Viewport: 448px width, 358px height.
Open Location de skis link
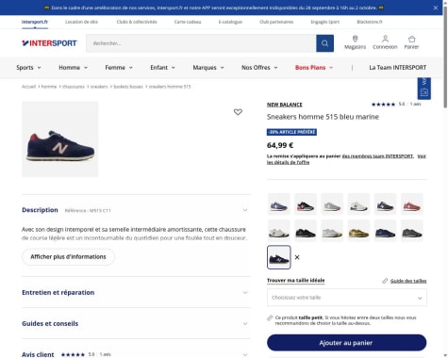tap(81, 22)
